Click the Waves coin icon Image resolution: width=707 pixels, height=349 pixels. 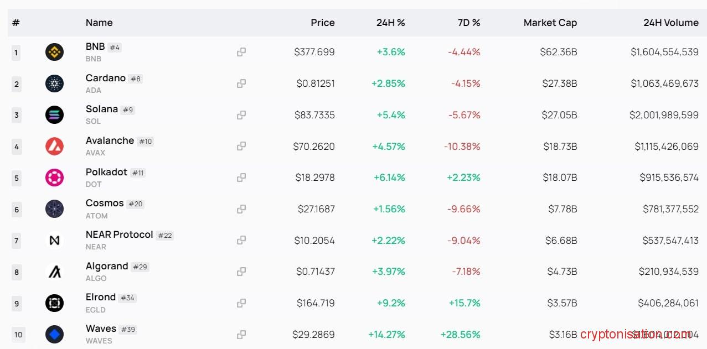54,334
